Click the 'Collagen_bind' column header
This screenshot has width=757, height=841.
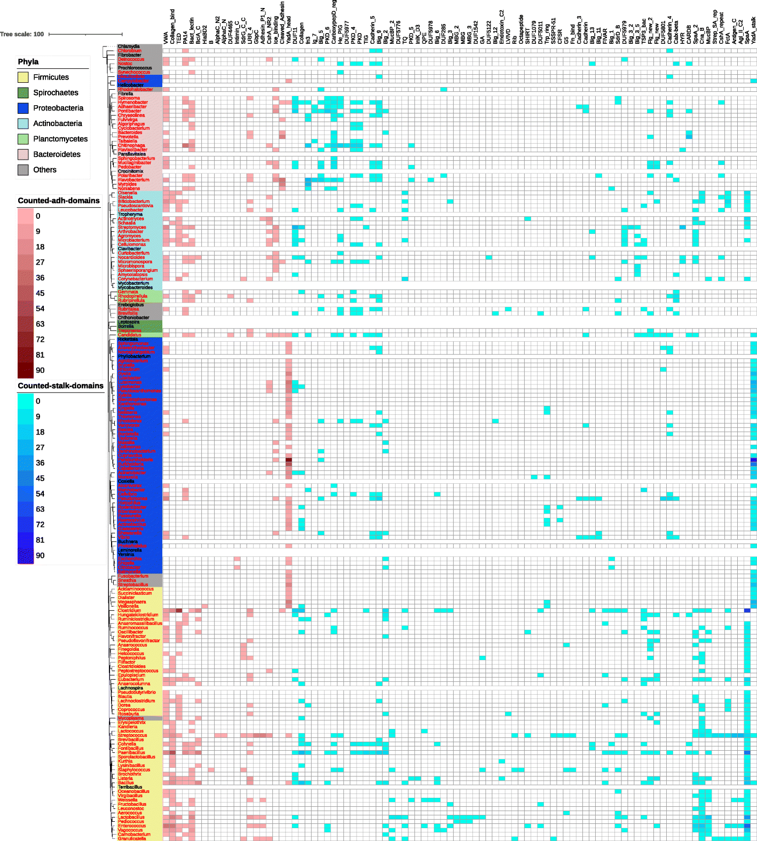click(x=172, y=26)
